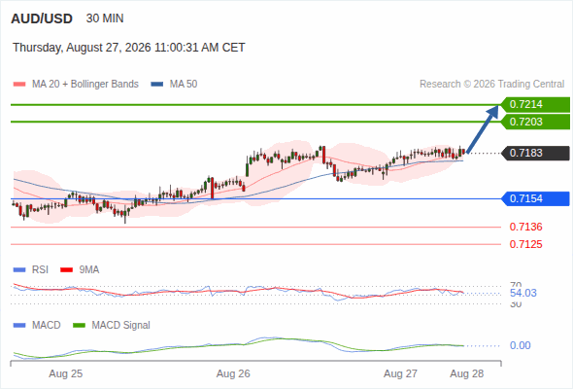Click the current price 0.7183 label
573x389 pixels.
click(535, 154)
